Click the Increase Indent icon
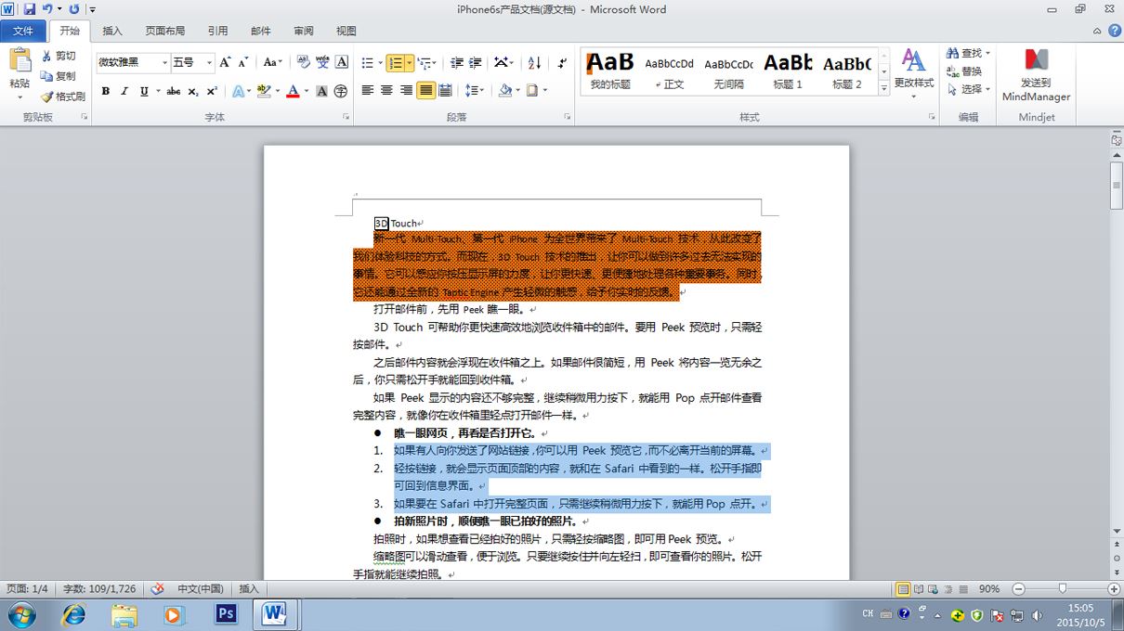The image size is (1124, 631). (475, 62)
